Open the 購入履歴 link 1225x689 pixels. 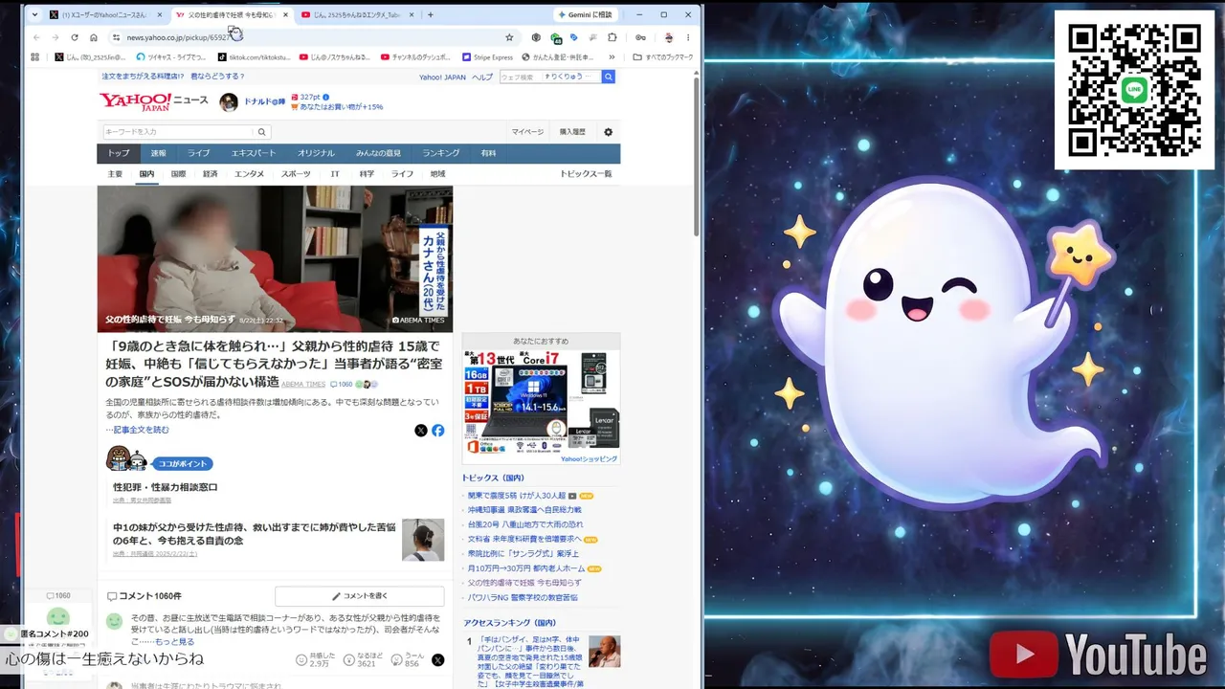tap(572, 132)
